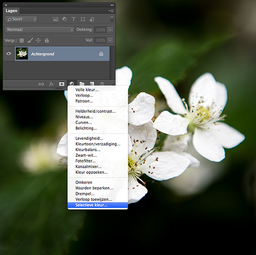This screenshot has height=255, width=256.
Task: Select Verloop toewijzen adjustment
Action: click(x=97, y=199)
